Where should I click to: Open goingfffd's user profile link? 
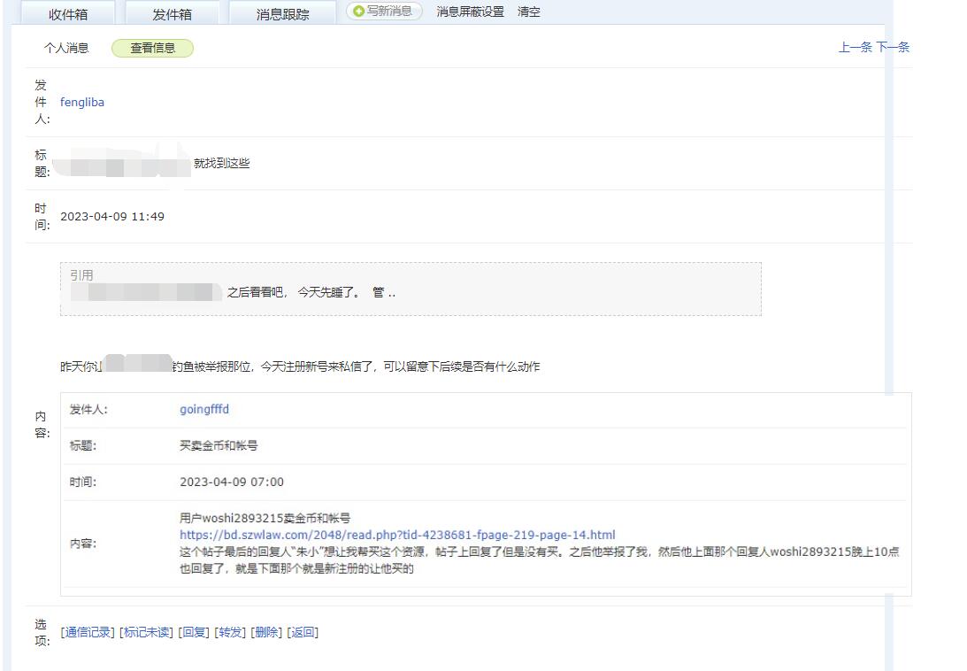pos(204,409)
